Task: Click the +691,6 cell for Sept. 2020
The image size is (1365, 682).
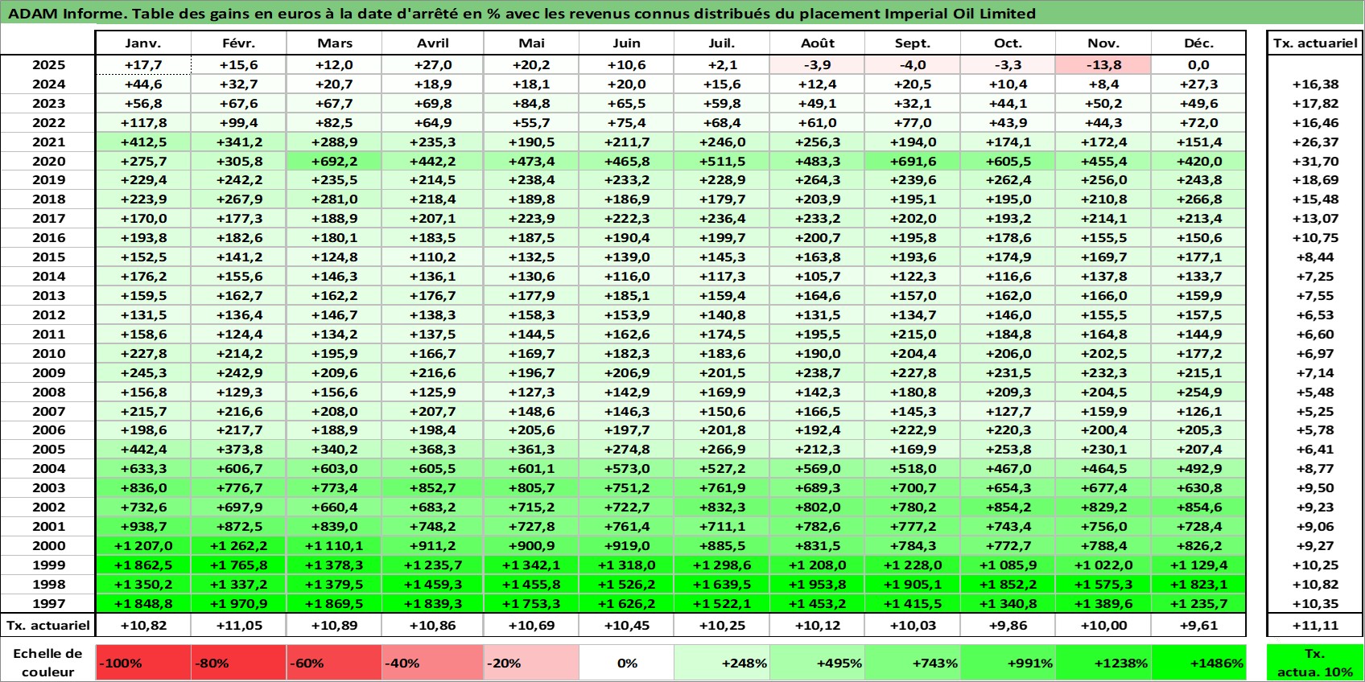Action: pos(913,161)
